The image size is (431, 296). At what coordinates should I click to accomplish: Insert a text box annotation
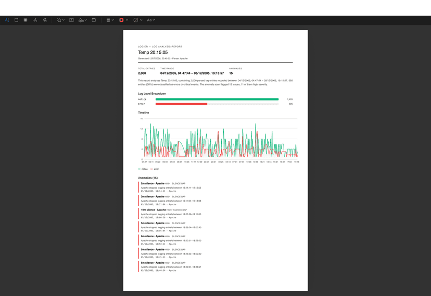pos(71,20)
